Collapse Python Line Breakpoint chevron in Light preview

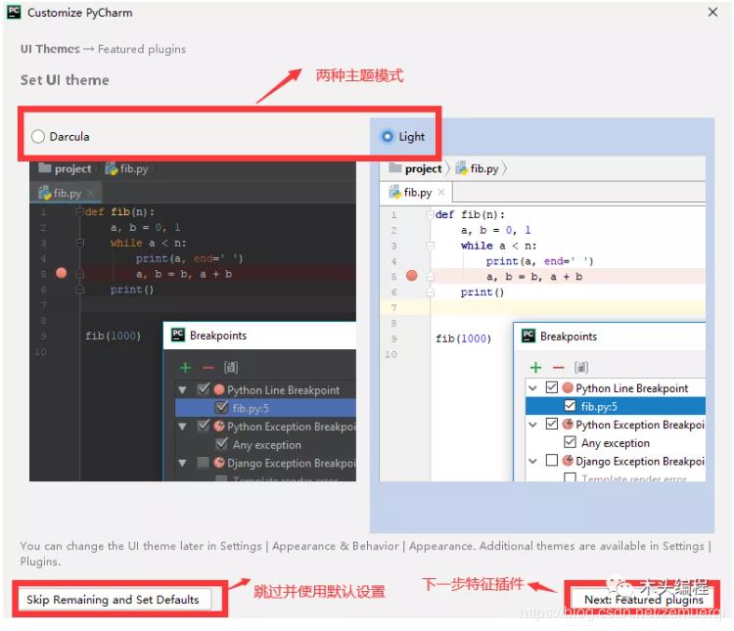click(532, 388)
